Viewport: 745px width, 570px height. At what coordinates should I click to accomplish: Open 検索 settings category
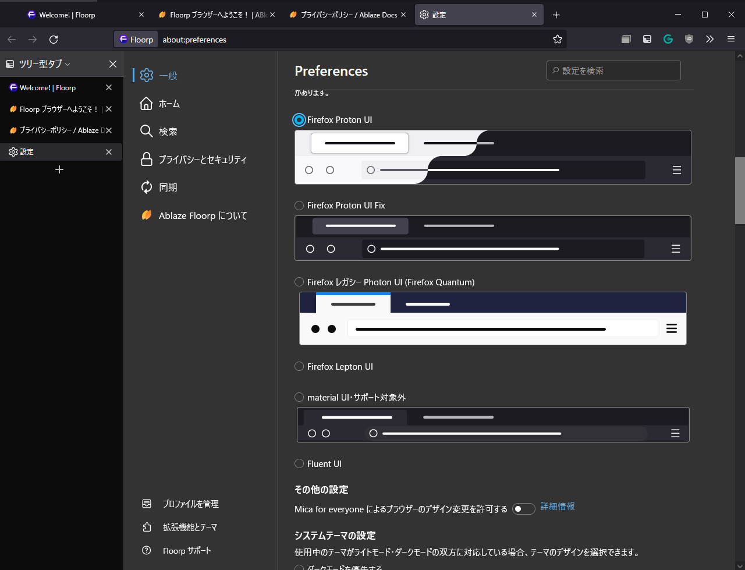pos(200,131)
